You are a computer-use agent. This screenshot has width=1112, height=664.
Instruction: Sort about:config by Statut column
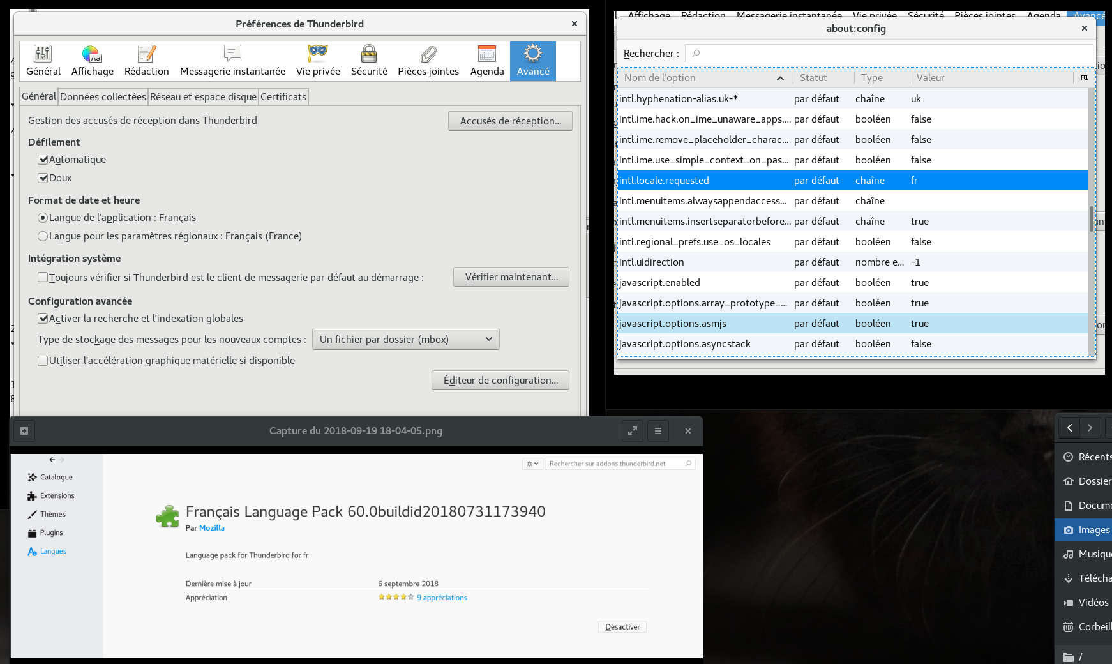pyautogui.click(x=823, y=78)
